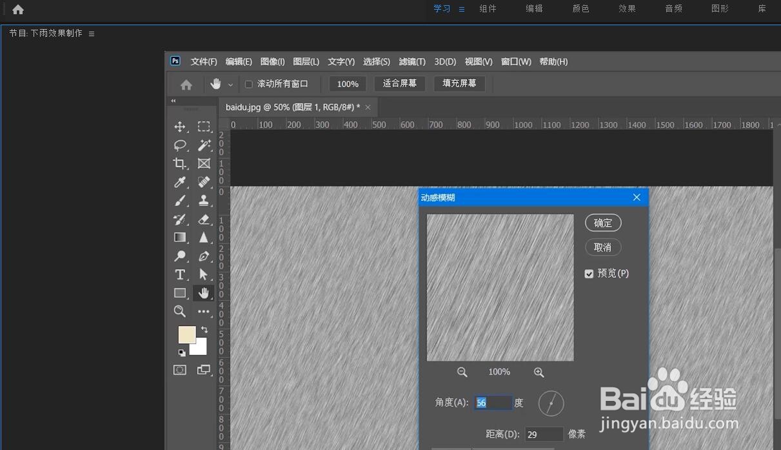Open the 文件(F) menu
The image size is (781, 450).
tap(204, 62)
